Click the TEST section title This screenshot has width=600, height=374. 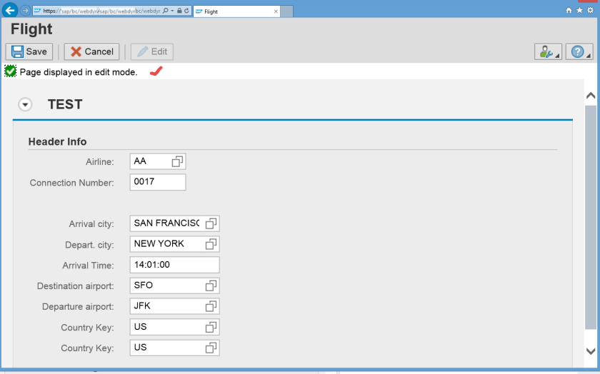point(65,104)
